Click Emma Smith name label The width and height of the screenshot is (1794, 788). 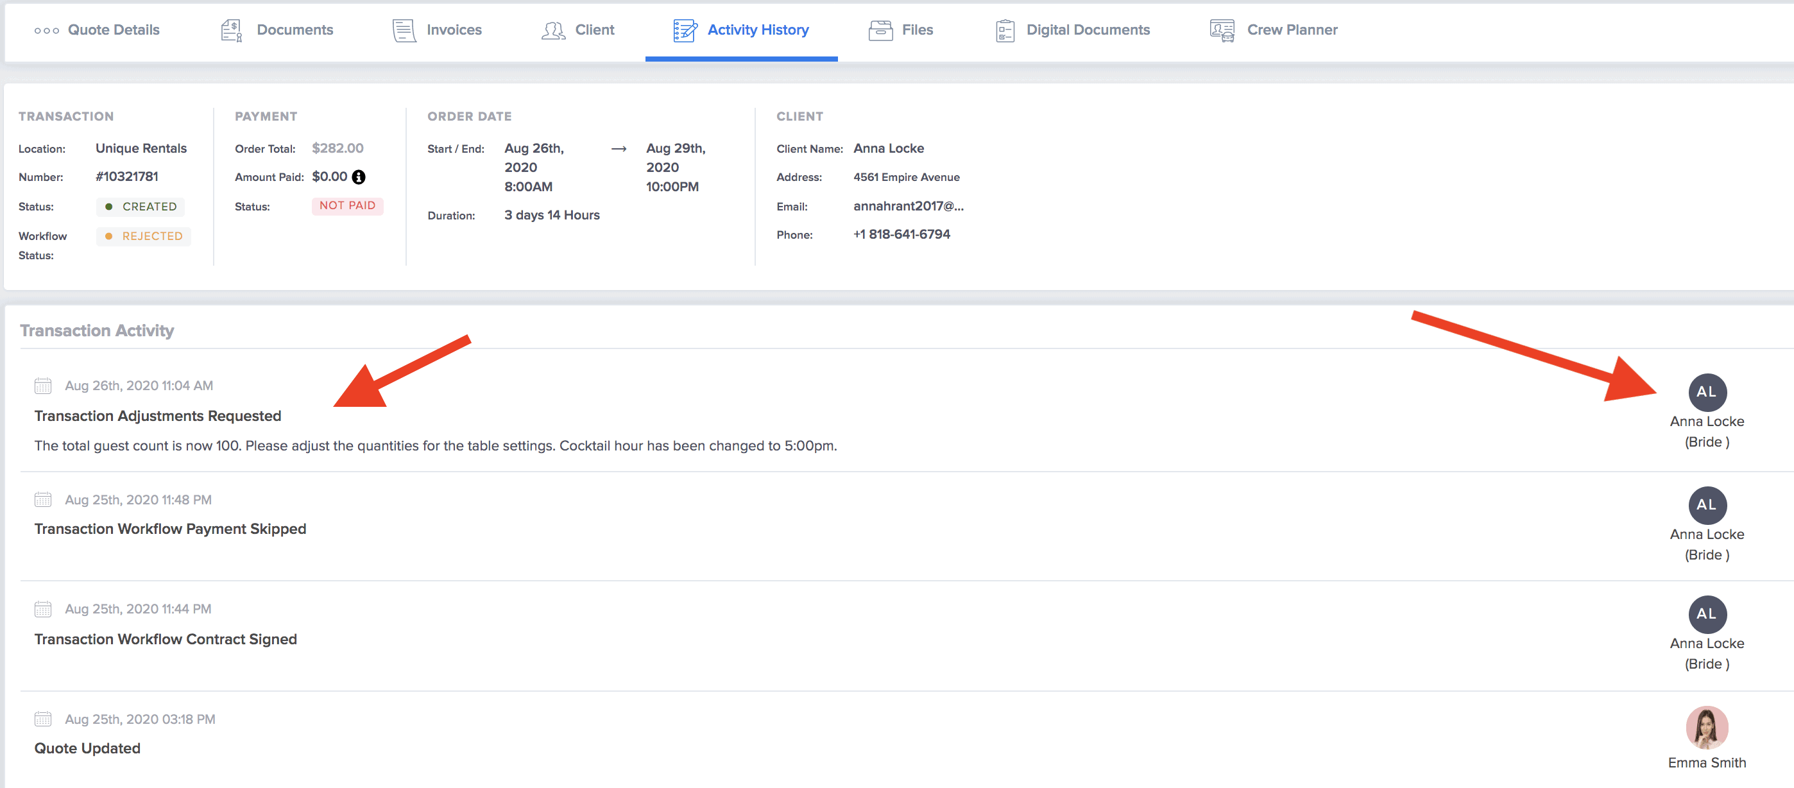[1707, 763]
